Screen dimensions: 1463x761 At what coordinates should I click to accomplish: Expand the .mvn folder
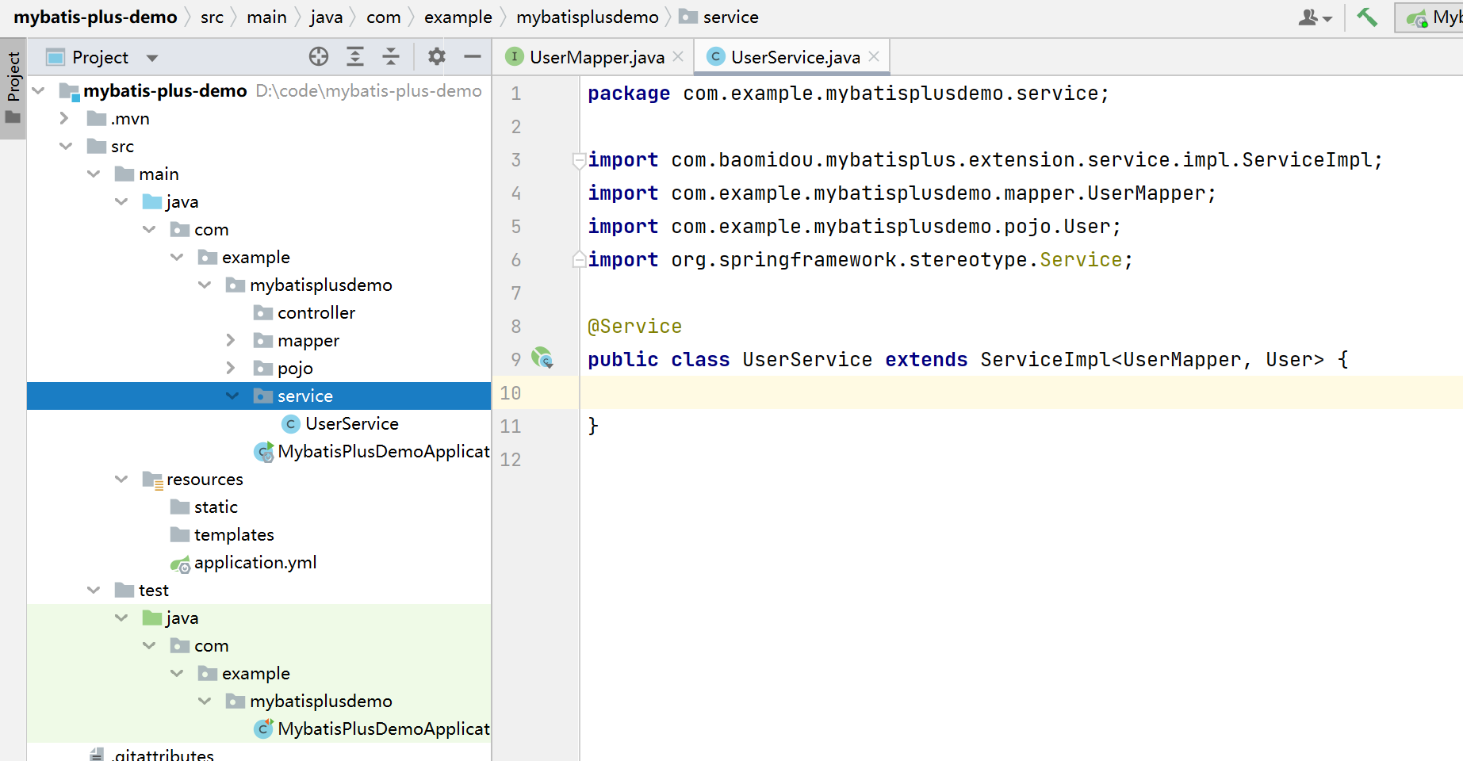(65, 119)
